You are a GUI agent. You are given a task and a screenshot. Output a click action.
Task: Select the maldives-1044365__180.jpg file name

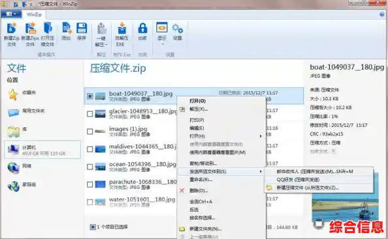[142, 147]
